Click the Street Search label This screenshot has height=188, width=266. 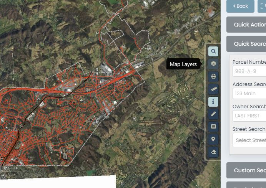[x=249, y=129]
